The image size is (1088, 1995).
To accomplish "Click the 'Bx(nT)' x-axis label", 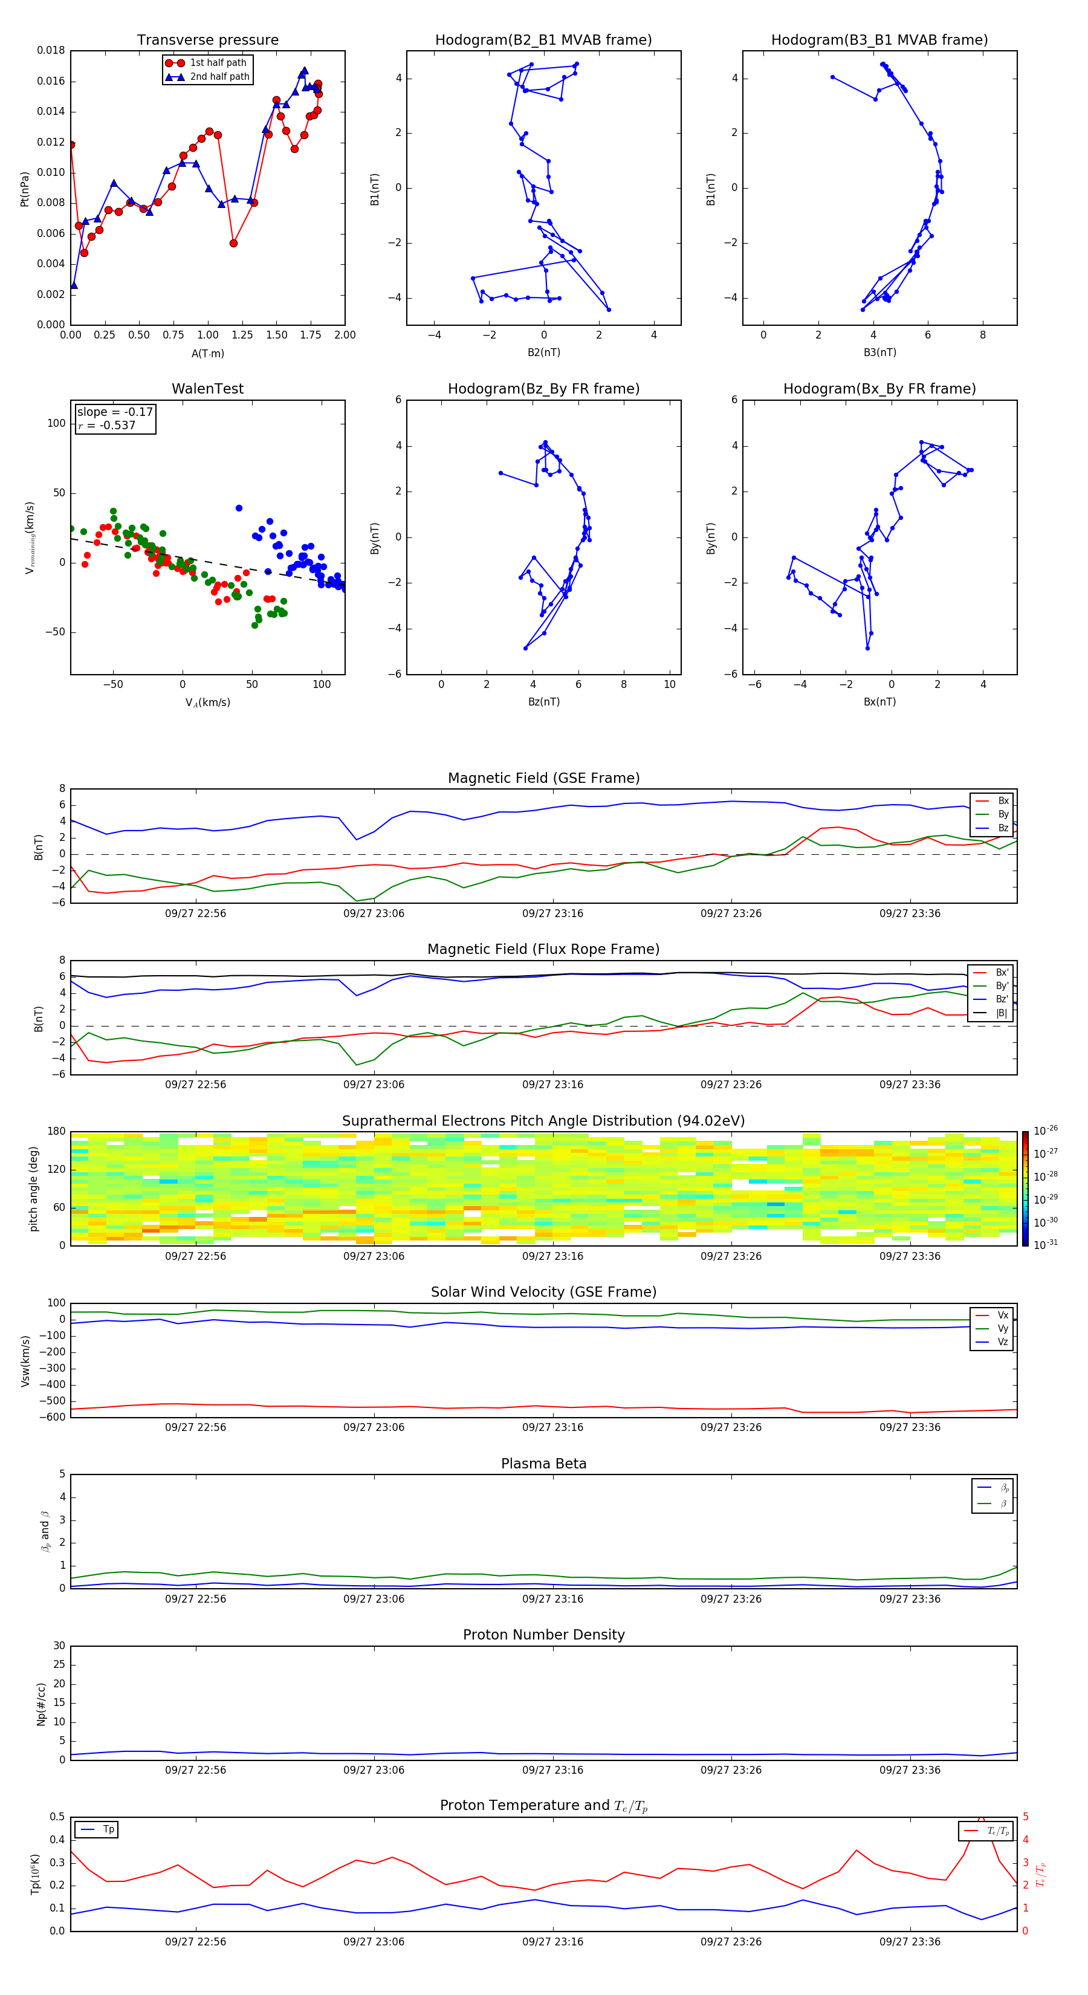I will 879,702.
